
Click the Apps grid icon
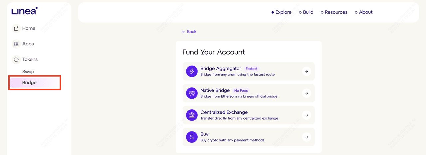16,44
